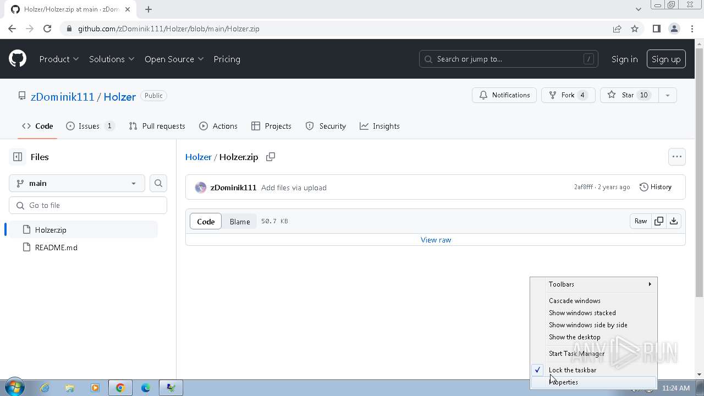Screen dimensions: 704x396
Task: Choose Show windows stacked
Action: coord(594,313)
